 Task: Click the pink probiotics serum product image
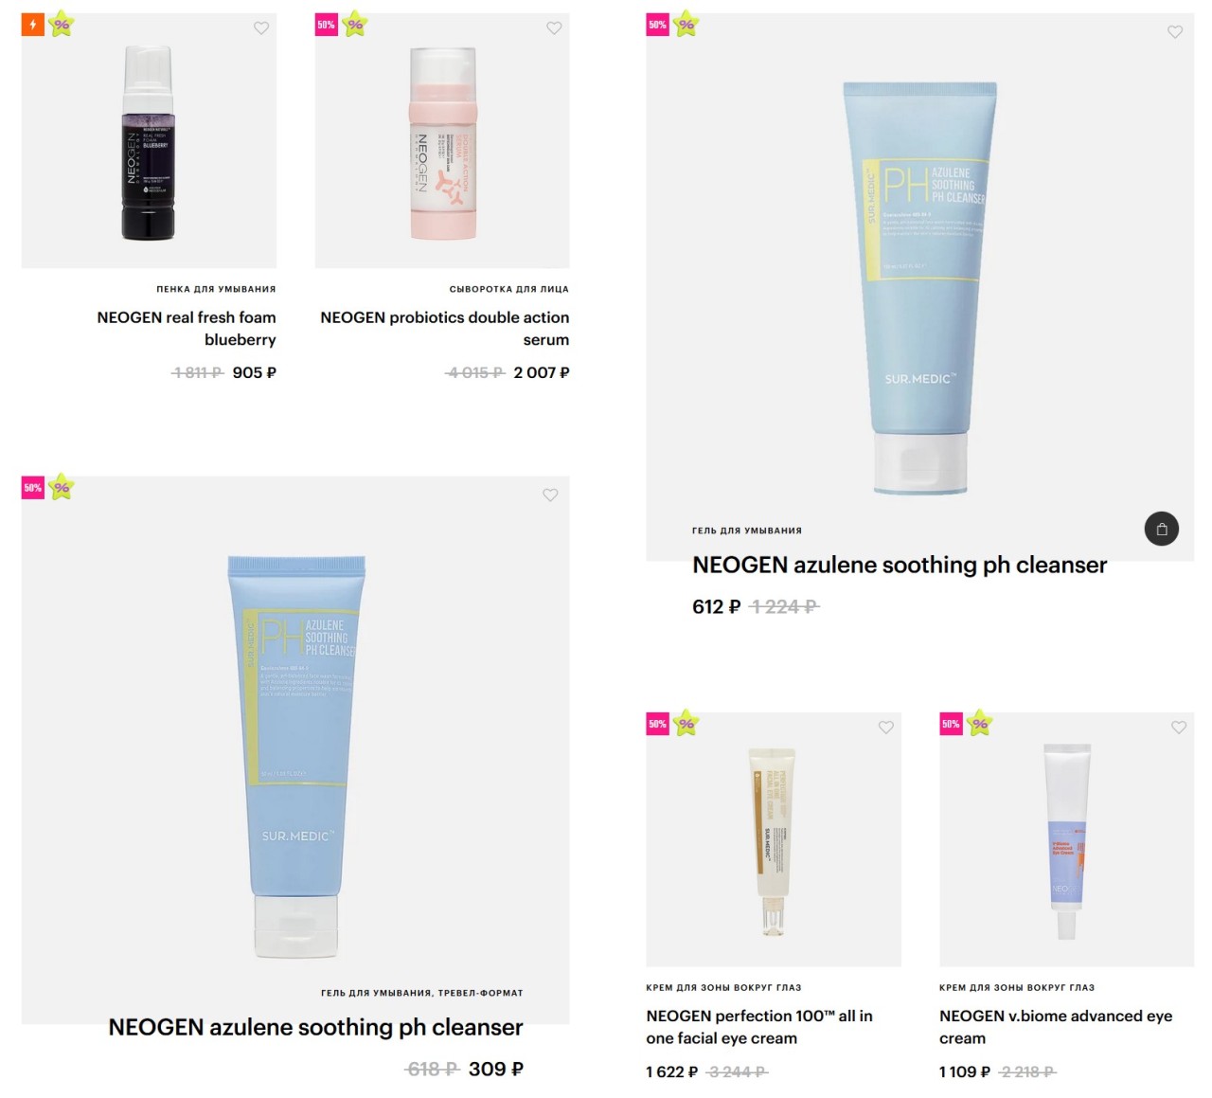click(x=443, y=142)
